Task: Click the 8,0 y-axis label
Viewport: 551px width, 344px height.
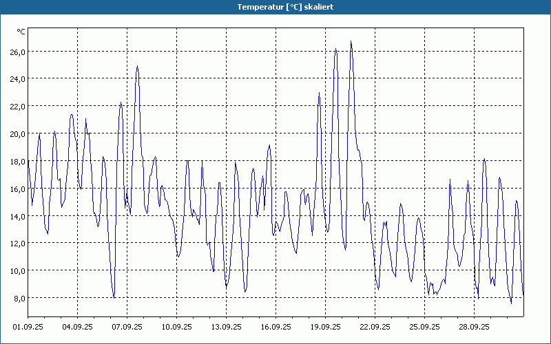Action: [x=19, y=299]
